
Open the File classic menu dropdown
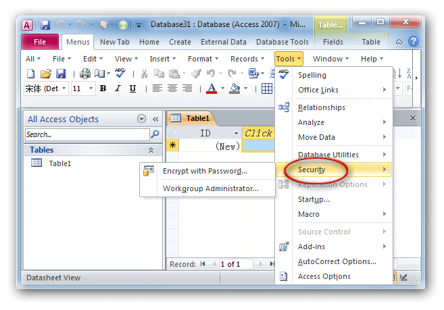61,59
